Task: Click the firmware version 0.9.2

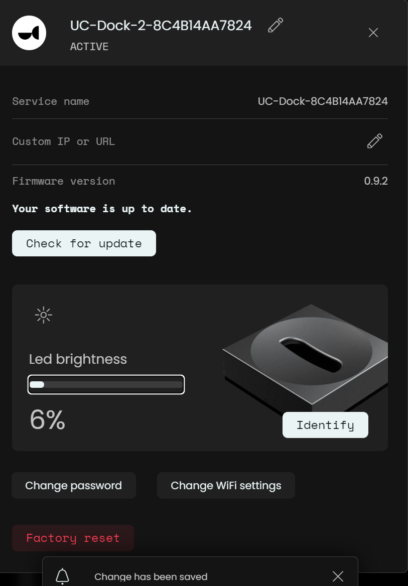Action: pyautogui.click(x=375, y=181)
